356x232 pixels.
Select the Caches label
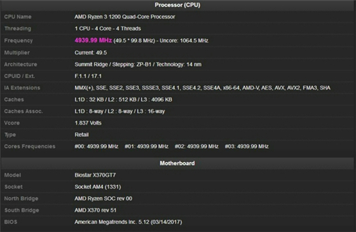coord(14,100)
